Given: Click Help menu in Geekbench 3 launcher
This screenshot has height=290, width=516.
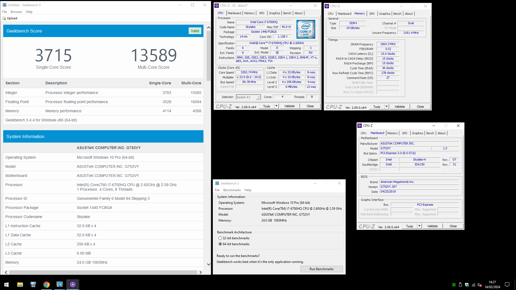Looking at the screenshot, I should tap(248, 190).
